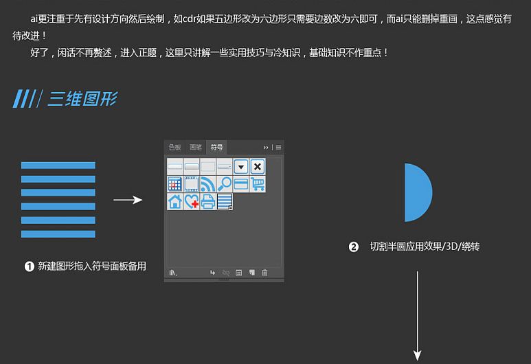The image size is (531, 364).
Task: Click the Place Symbol Instance arrow icon
Action: [x=212, y=273]
